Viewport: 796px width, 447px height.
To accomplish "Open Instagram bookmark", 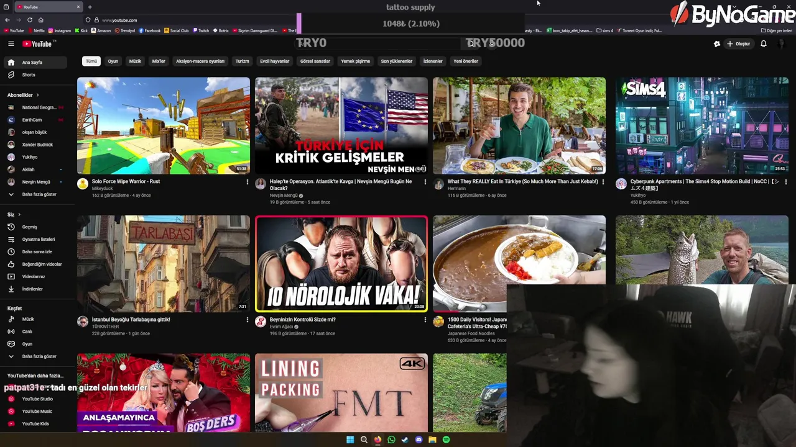I will pyautogui.click(x=60, y=30).
